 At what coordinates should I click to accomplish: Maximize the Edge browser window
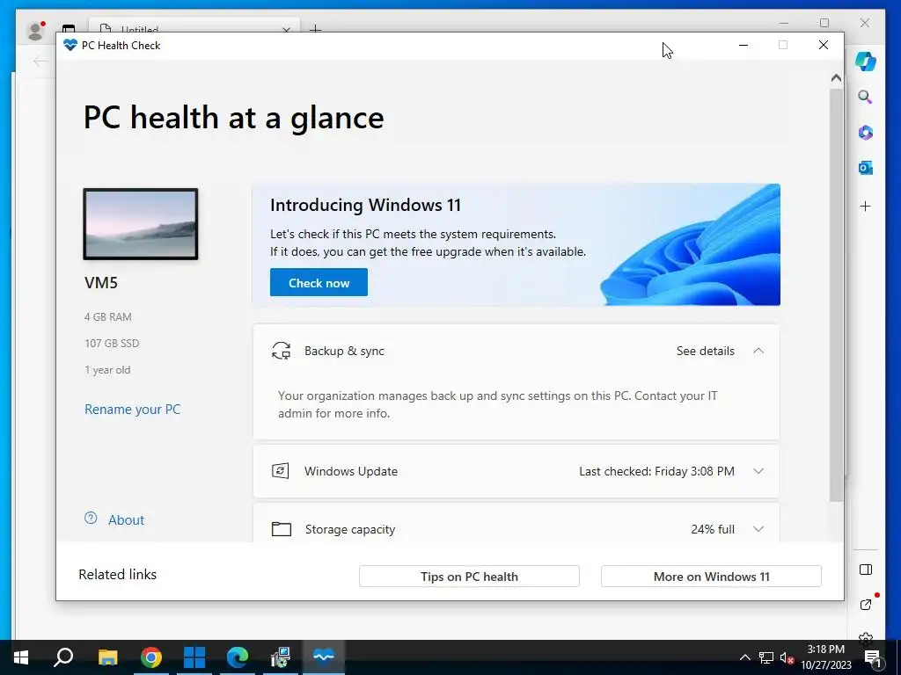pos(824,23)
